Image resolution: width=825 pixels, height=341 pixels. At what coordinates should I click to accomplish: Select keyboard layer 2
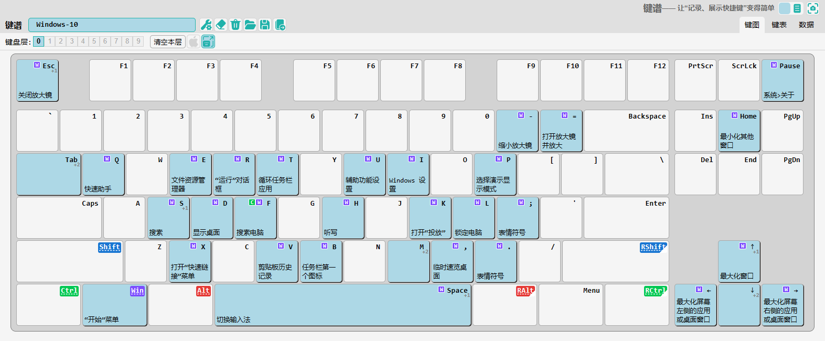[x=61, y=41]
